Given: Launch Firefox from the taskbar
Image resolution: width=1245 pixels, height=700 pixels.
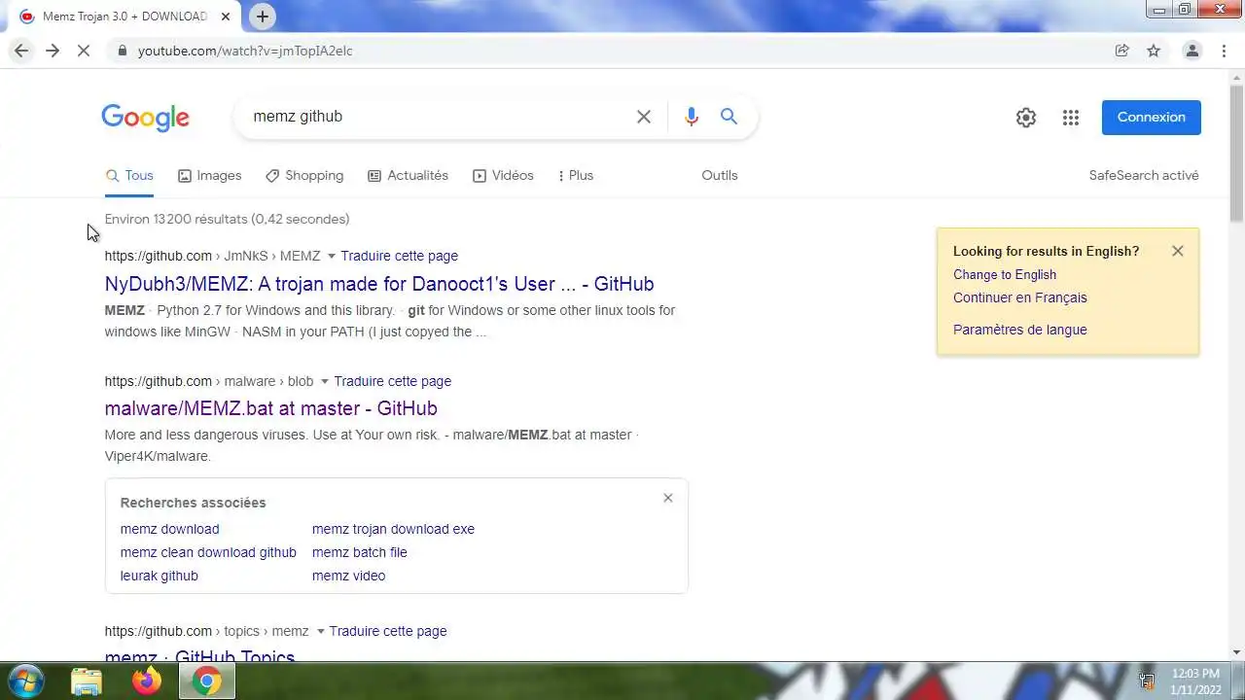Looking at the screenshot, I should pos(147,682).
